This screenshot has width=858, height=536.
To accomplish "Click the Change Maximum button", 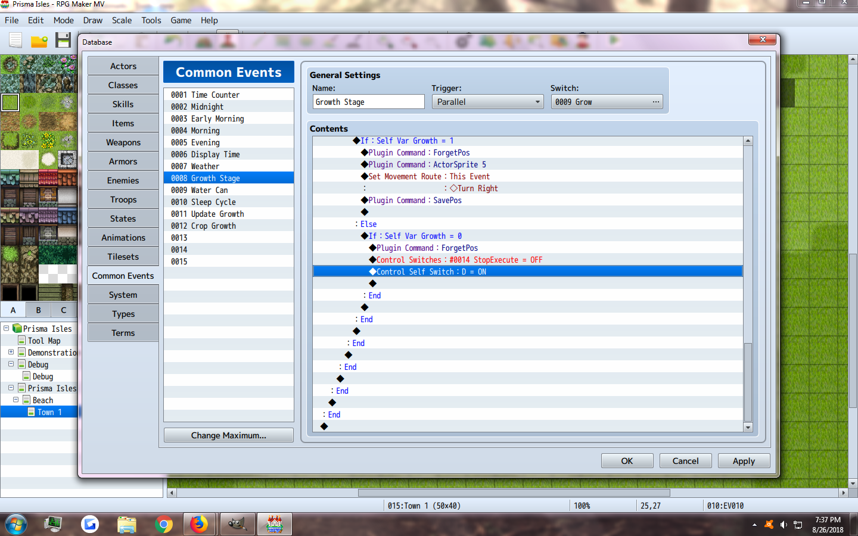I will click(229, 435).
